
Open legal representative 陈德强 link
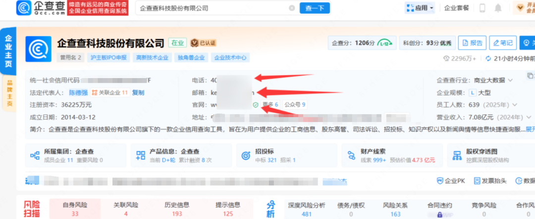[78, 92]
